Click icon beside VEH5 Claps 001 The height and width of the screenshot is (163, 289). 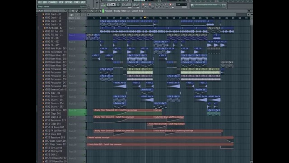pos(43,114)
